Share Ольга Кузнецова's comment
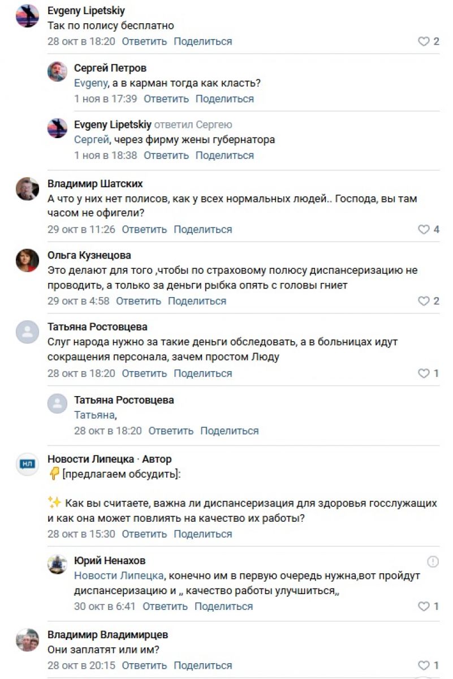This screenshot has width=453, height=679. pyautogui.click(x=197, y=301)
